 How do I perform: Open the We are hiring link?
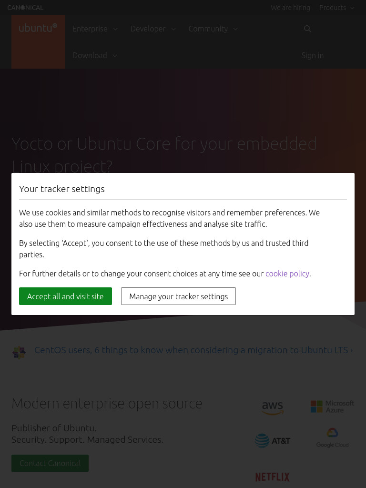point(290,8)
